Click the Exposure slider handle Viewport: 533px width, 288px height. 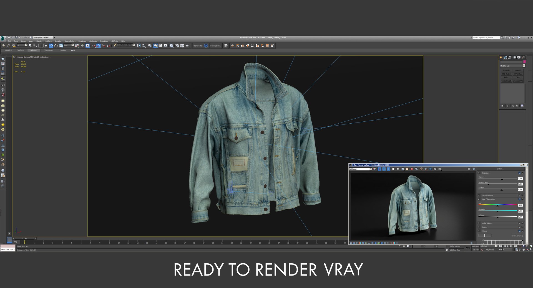point(502,179)
